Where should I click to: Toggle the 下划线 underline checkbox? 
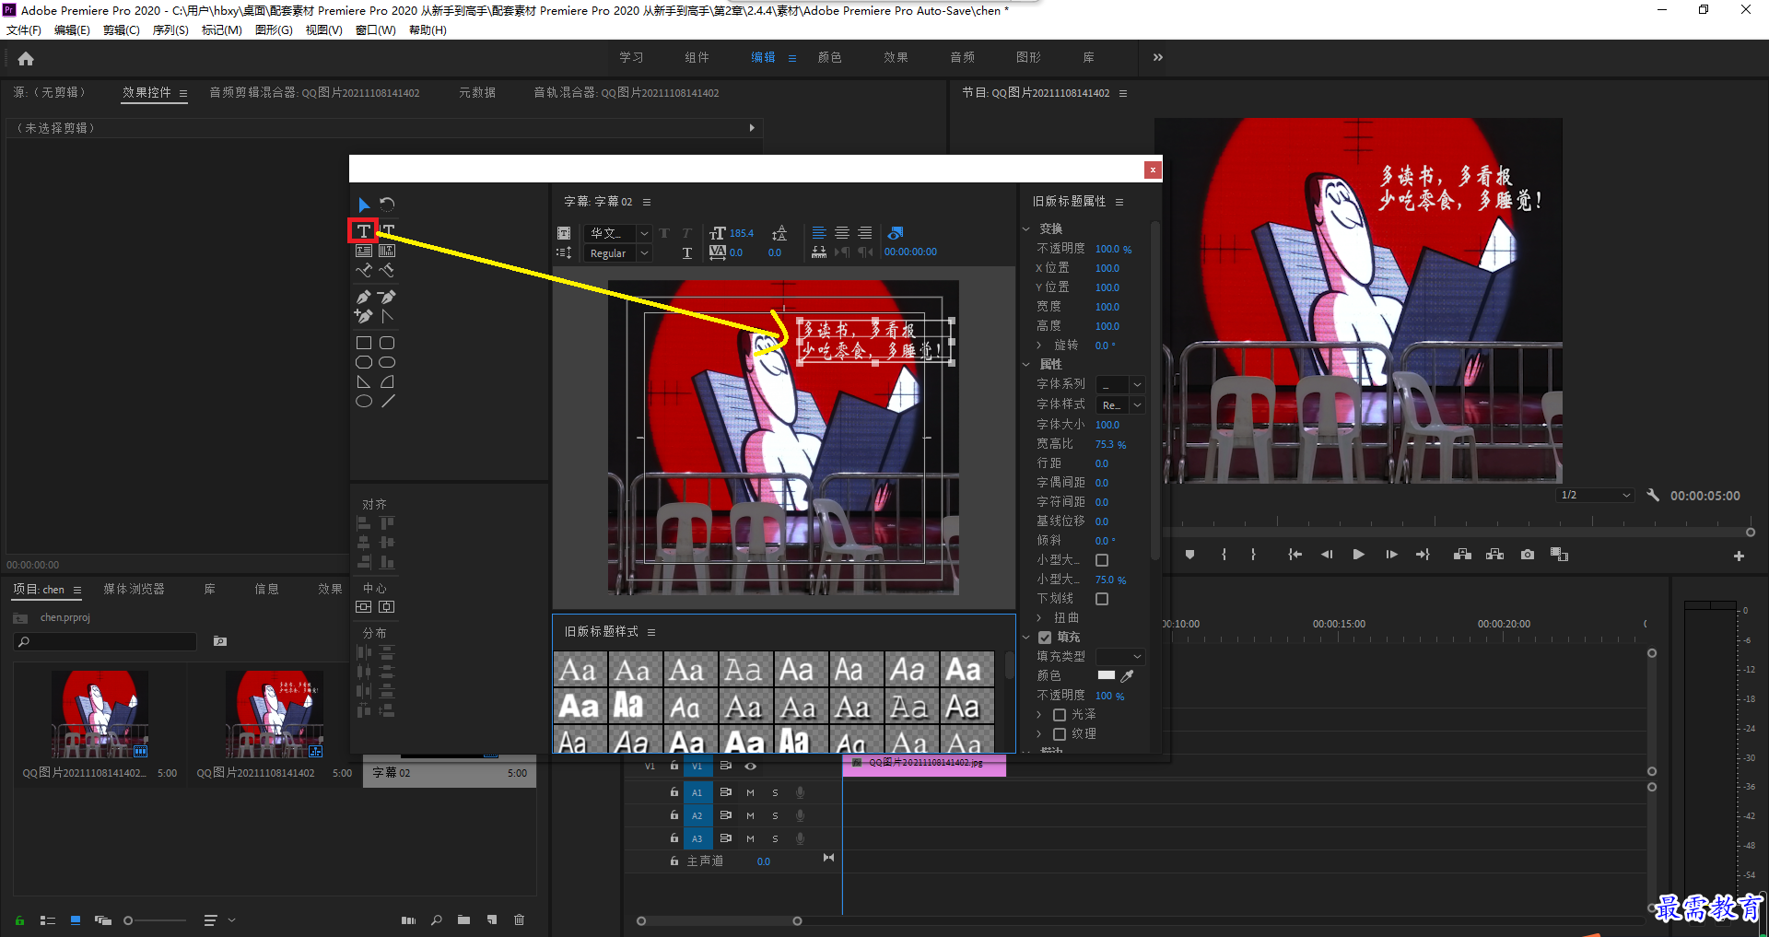click(x=1102, y=599)
